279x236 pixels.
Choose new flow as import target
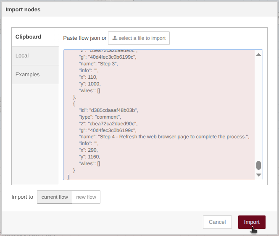pyautogui.click(x=86, y=197)
